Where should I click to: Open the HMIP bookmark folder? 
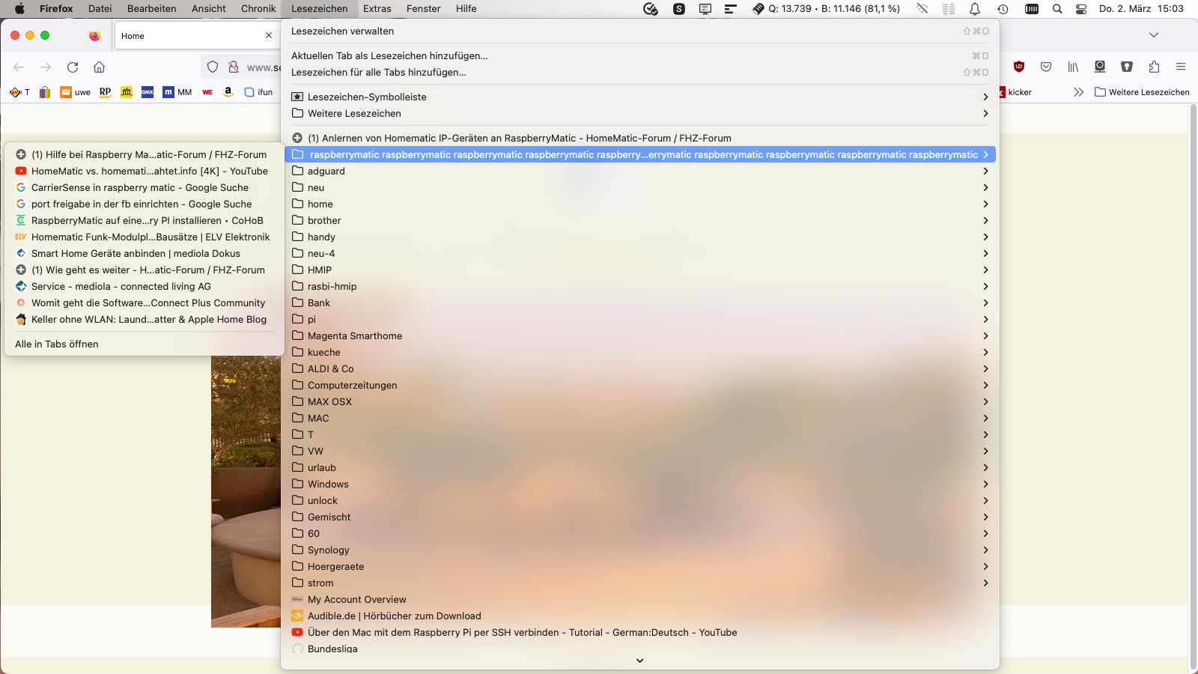(640, 270)
